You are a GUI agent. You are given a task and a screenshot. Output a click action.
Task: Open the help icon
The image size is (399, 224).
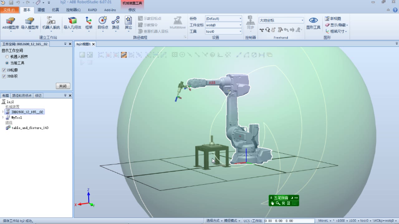395,10
